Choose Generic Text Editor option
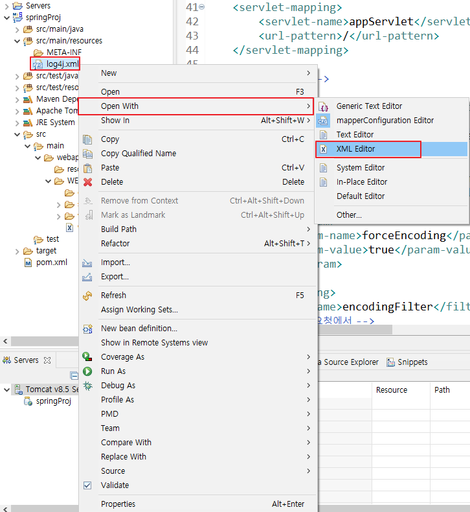 pyautogui.click(x=392, y=106)
